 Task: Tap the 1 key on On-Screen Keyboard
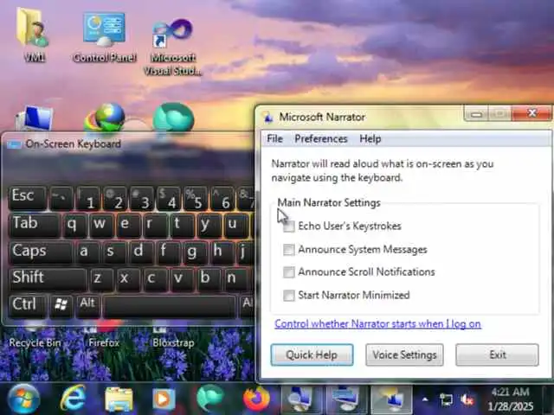88,198
